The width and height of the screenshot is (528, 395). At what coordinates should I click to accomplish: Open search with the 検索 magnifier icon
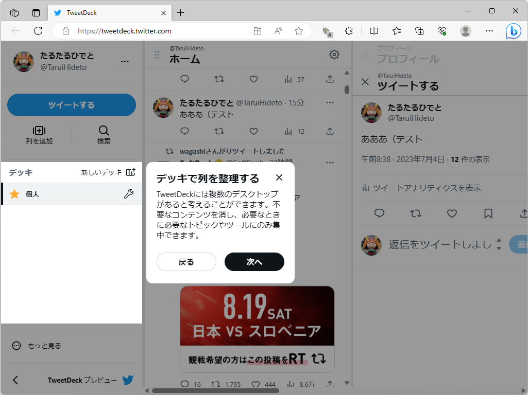pyautogui.click(x=103, y=131)
